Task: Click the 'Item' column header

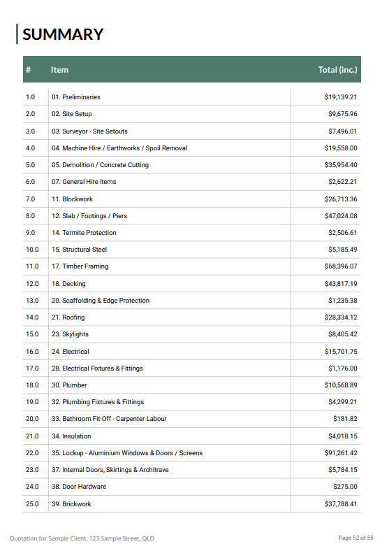Action: [x=59, y=70]
